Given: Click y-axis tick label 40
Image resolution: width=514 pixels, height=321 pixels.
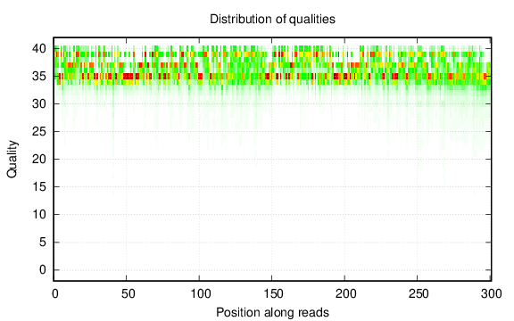Looking at the screenshot, I should (x=39, y=49).
